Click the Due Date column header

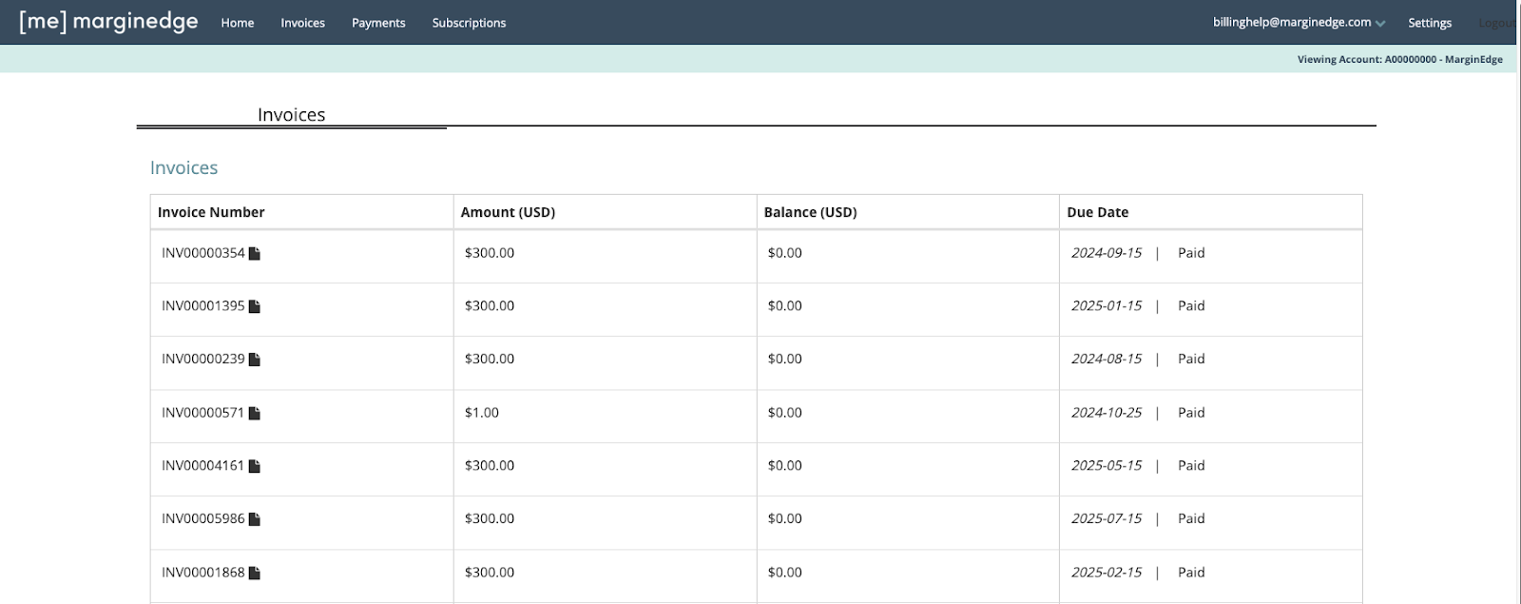coord(1097,212)
